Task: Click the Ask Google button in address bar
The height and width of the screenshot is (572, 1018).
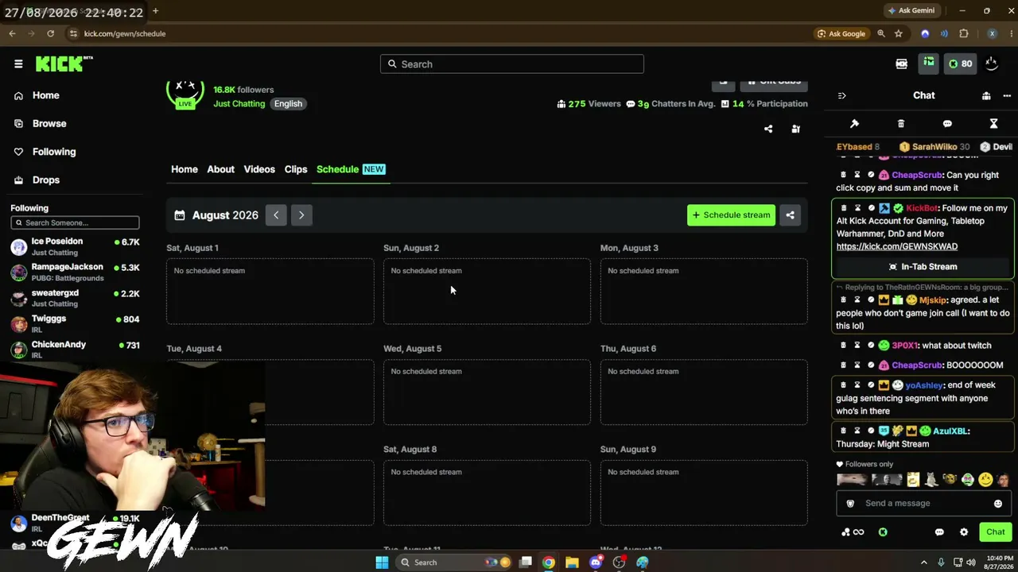Action: click(841, 33)
